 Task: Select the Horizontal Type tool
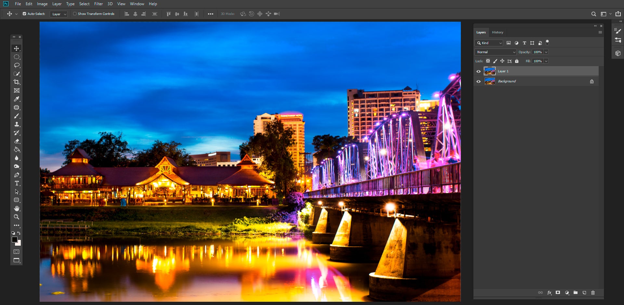[17, 183]
